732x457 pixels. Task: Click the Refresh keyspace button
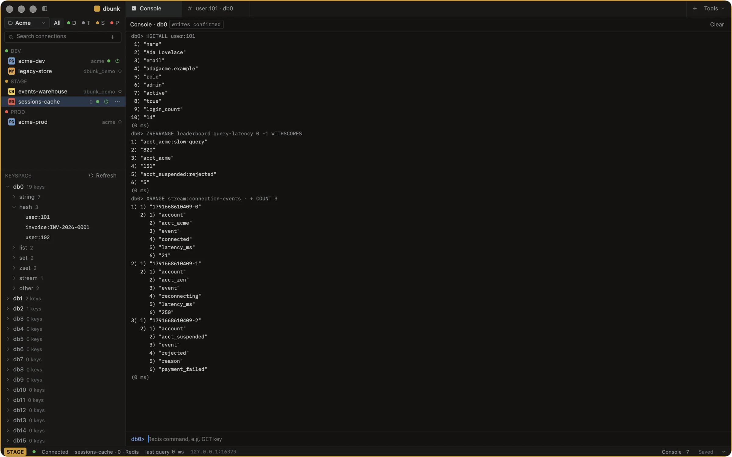click(x=102, y=175)
